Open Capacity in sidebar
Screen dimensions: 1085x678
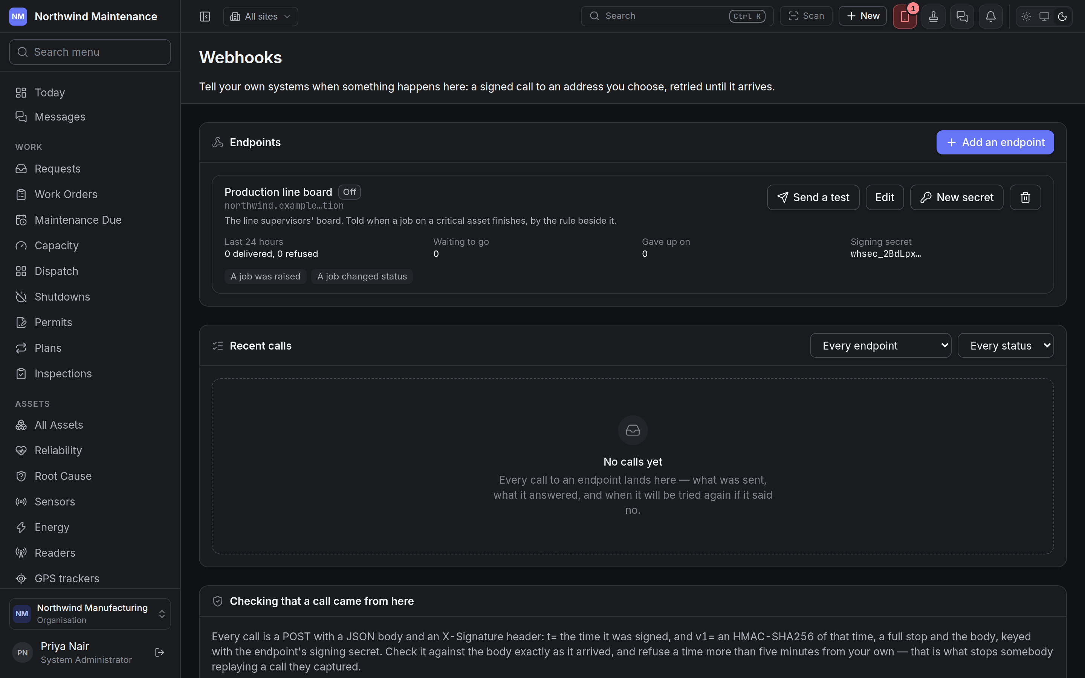(90, 245)
